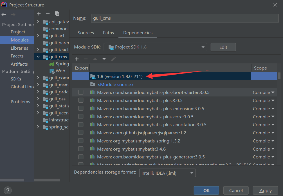Check export for mybatis-plus-boot-starter dependency
This screenshot has width=283, height=196.
[x=81, y=92]
